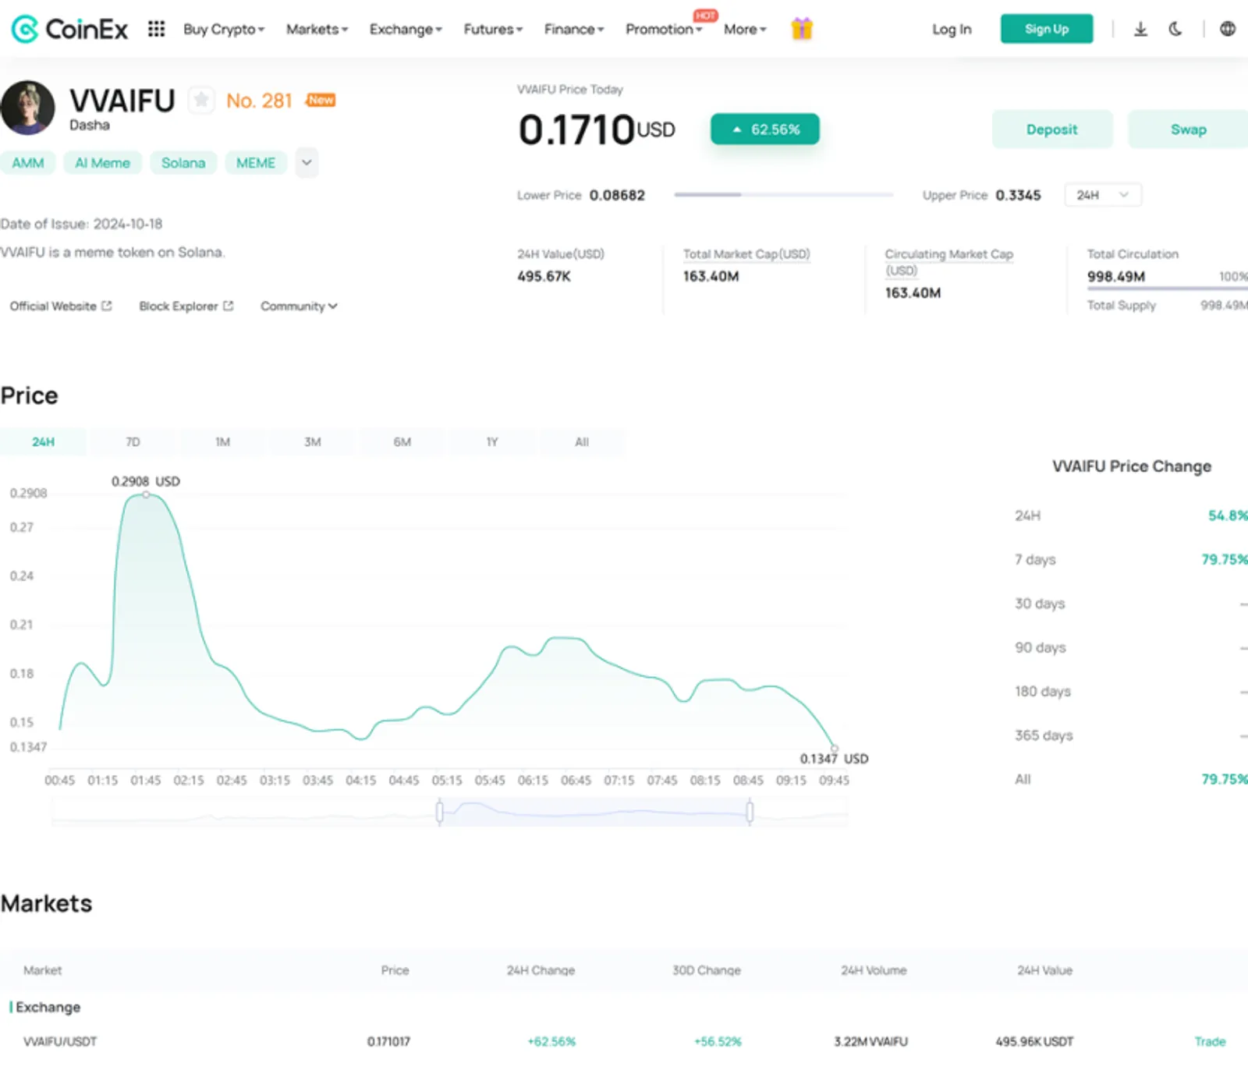Expand more tags with chevron button
This screenshot has height=1077, width=1248.
307,162
